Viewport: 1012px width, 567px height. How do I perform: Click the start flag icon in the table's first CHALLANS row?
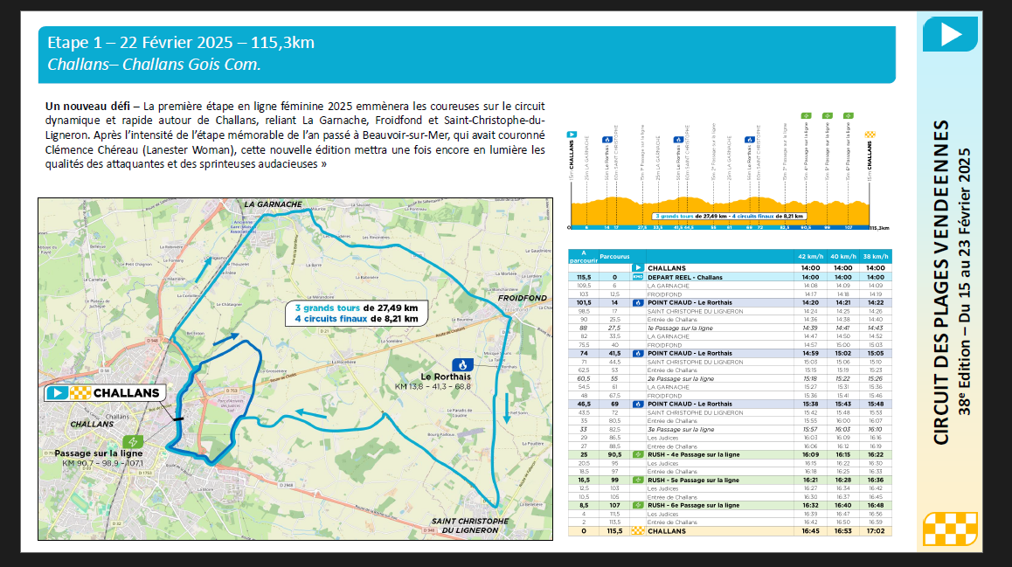(638, 267)
